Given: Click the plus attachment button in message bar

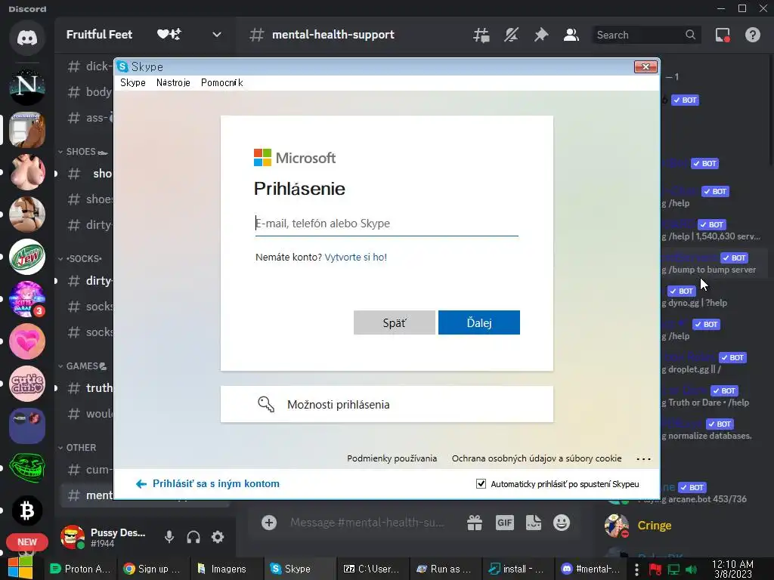Looking at the screenshot, I should (269, 523).
